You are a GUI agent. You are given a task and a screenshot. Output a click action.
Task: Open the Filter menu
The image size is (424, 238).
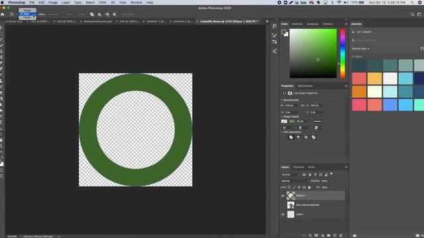103,3
